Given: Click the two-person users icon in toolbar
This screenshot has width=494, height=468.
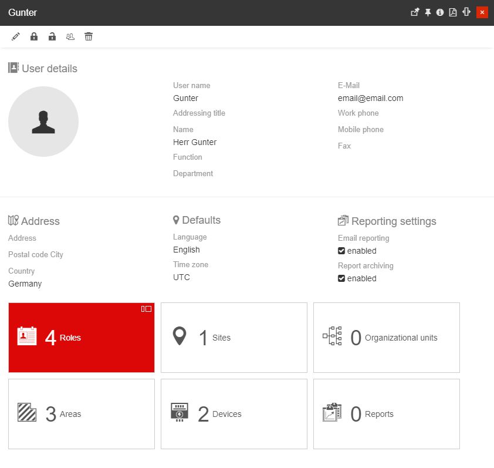Looking at the screenshot, I should tap(70, 37).
